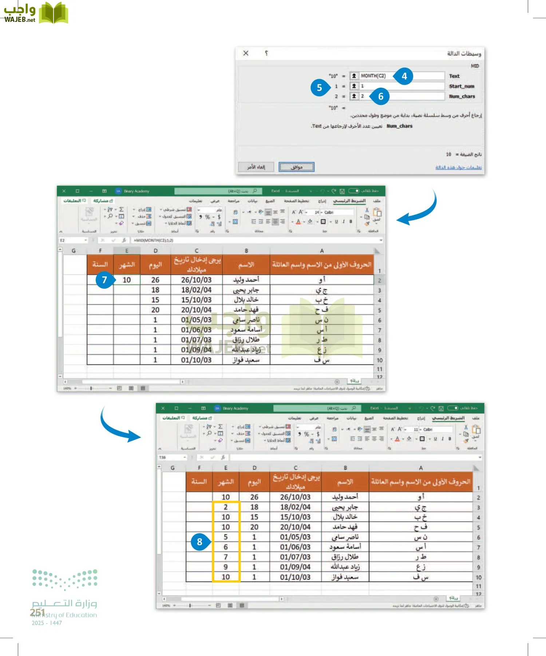Toggle AutoSave switch in the window showing cell T36

[x=453, y=408]
